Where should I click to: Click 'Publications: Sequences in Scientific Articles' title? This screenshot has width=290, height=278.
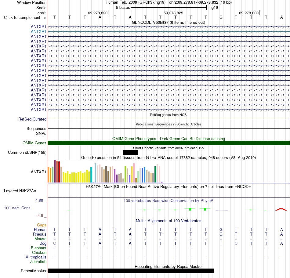tap(169, 124)
